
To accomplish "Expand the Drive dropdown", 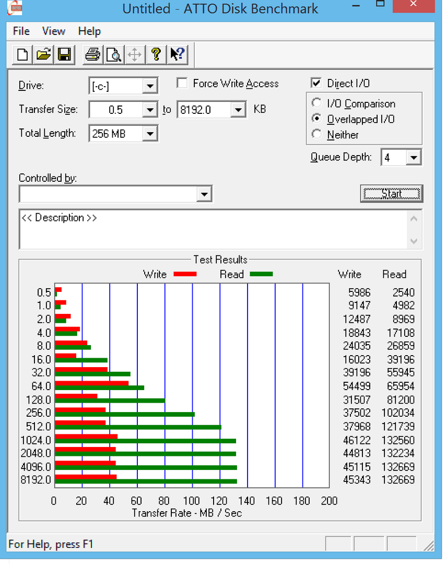I will 150,86.
